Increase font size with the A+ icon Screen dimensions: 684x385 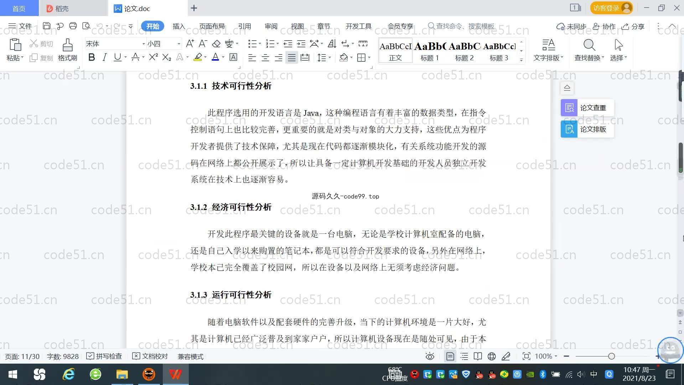click(190, 43)
